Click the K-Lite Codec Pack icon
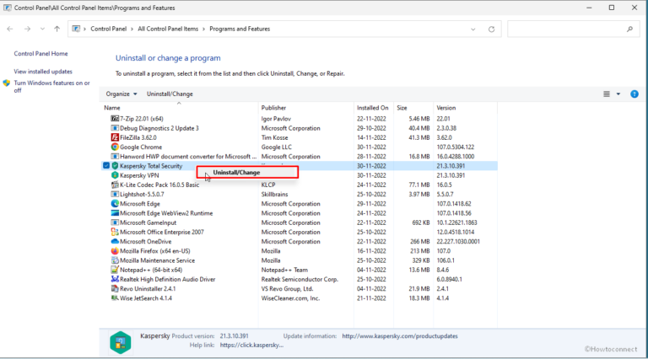Screen dimensions: 648x359 115,185
